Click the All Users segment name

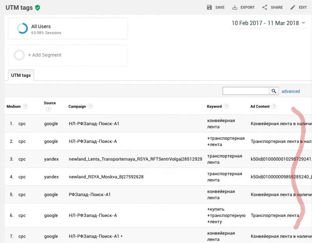tap(41, 27)
